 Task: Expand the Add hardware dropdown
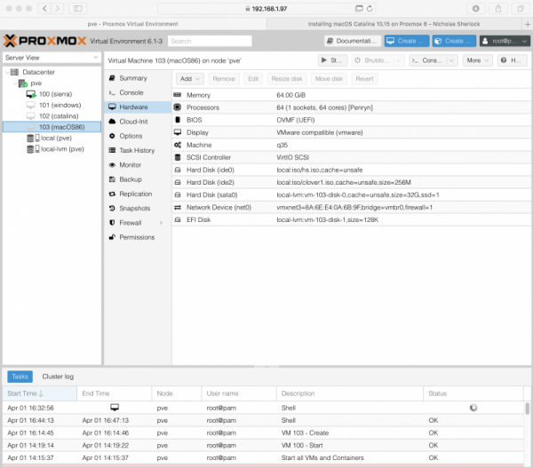point(191,78)
